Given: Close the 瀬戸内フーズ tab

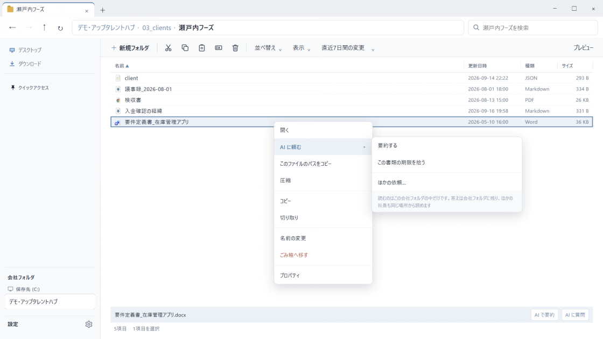Looking at the screenshot, I should [x=87, y=11].
